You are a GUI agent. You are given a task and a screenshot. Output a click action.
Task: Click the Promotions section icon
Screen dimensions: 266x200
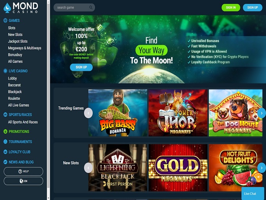5,132
